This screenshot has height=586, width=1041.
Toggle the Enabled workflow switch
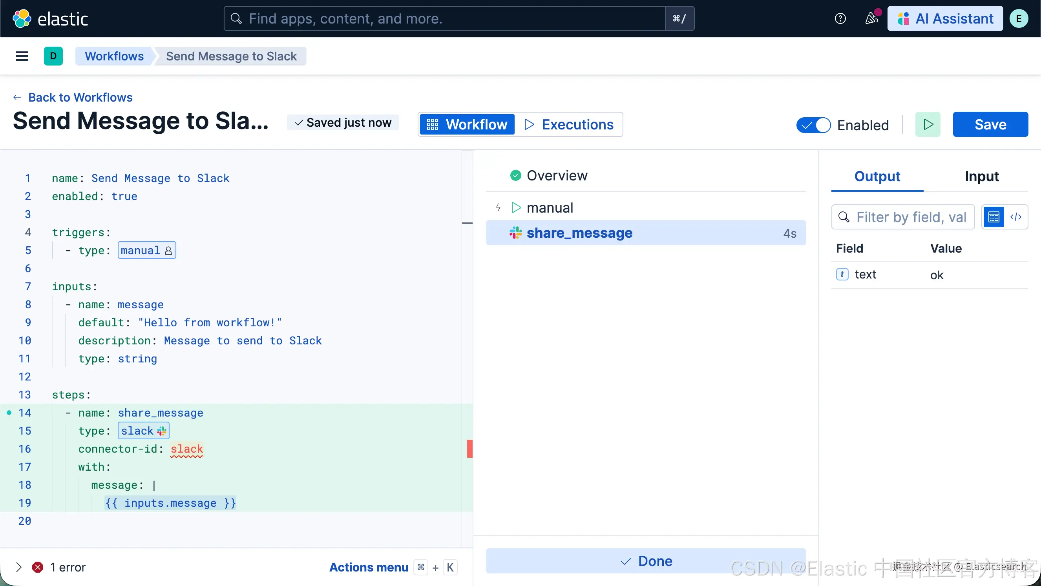click(x=813, y=125)
